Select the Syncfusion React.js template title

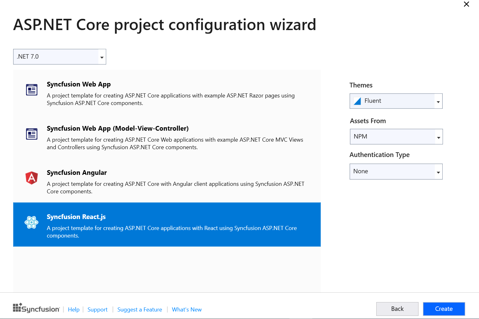point(76,217)
